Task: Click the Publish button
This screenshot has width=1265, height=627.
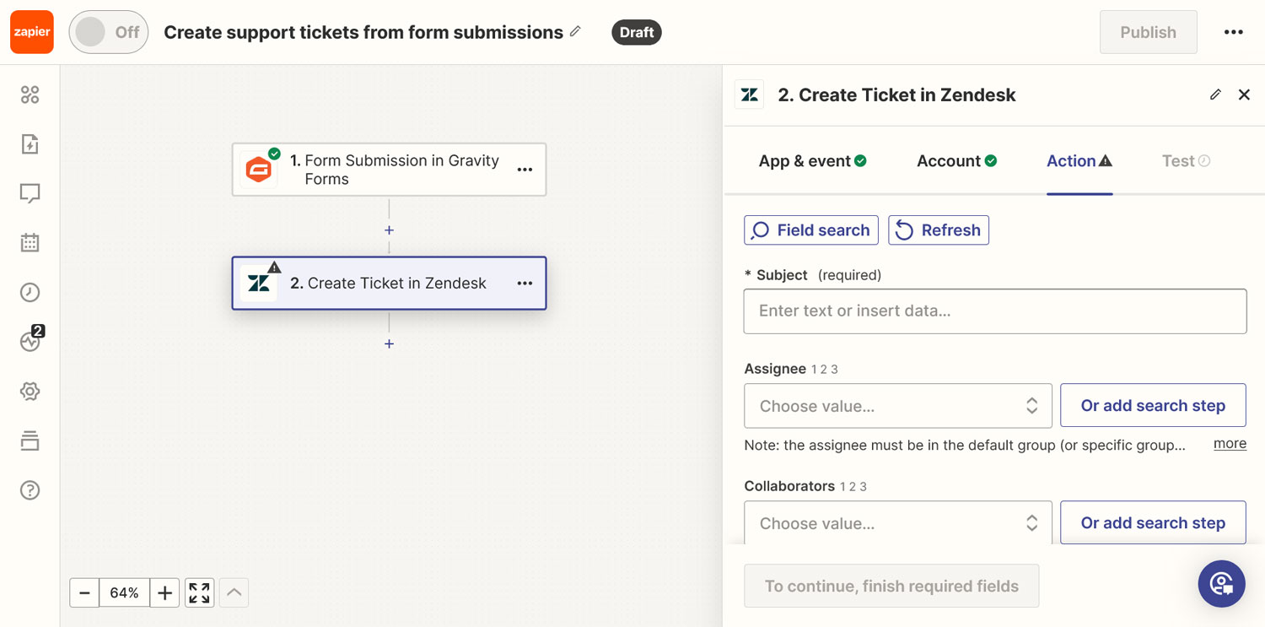Action: (x=1148, y=32)
